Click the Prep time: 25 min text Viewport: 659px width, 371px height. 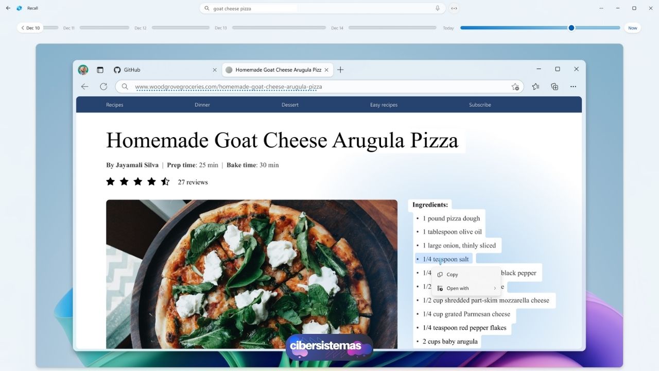tap(193, 165)
